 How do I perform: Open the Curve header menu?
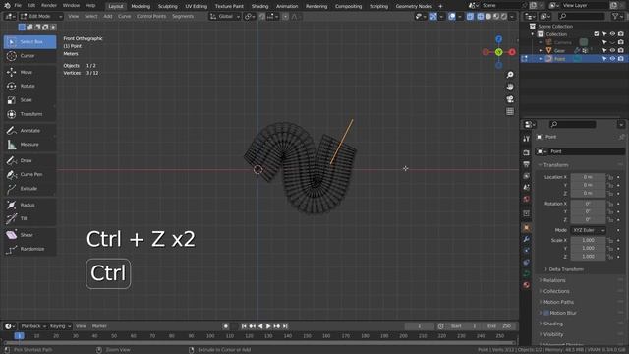pyautogui.click(x=125, y=17)
